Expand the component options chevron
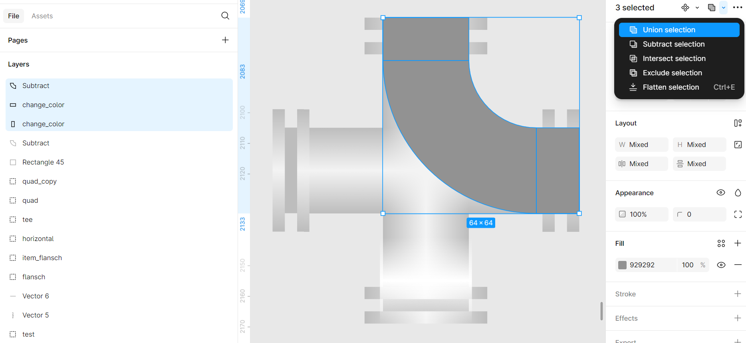746x343 pixels. click(697, 8)
